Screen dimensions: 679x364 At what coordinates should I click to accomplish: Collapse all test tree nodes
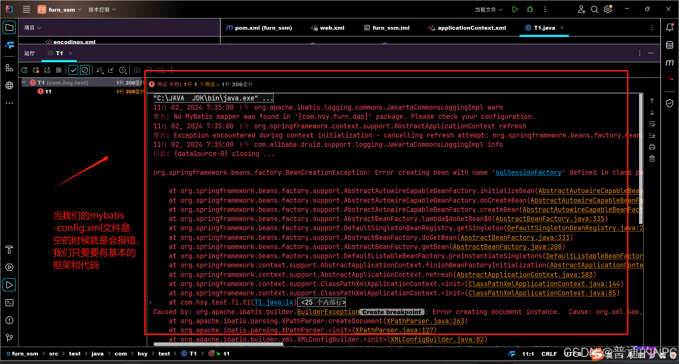click(x=111, y=70)
